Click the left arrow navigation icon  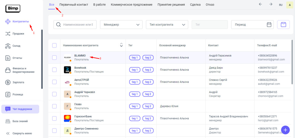coord(260,4)
